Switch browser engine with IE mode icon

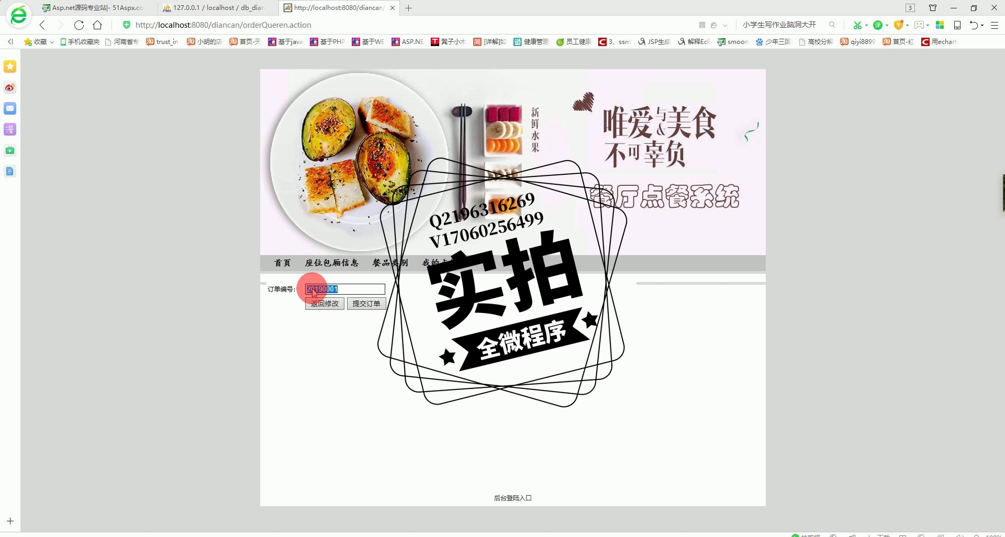point(713,25)
